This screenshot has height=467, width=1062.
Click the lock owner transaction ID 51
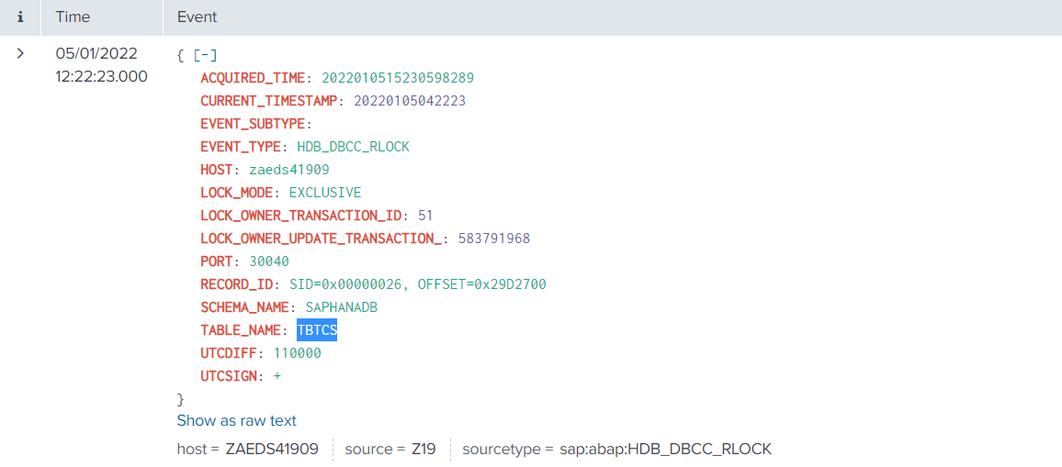point(424,216)
